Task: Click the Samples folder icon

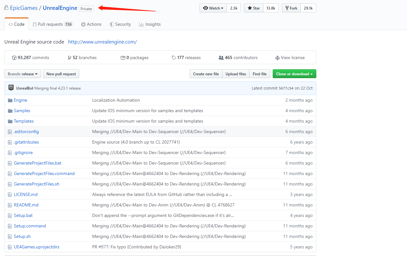Action: [10, 111]
